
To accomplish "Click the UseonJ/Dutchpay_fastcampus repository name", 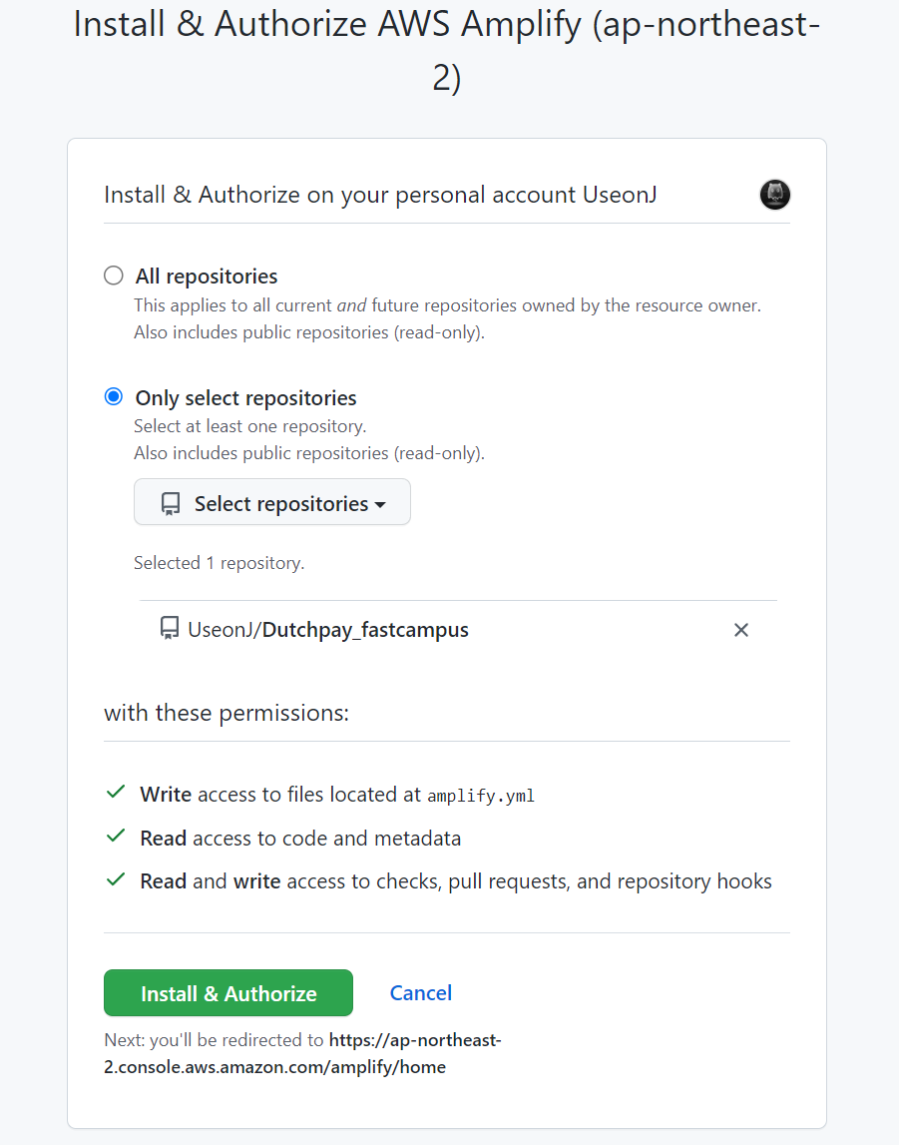I will click(328, 630).
